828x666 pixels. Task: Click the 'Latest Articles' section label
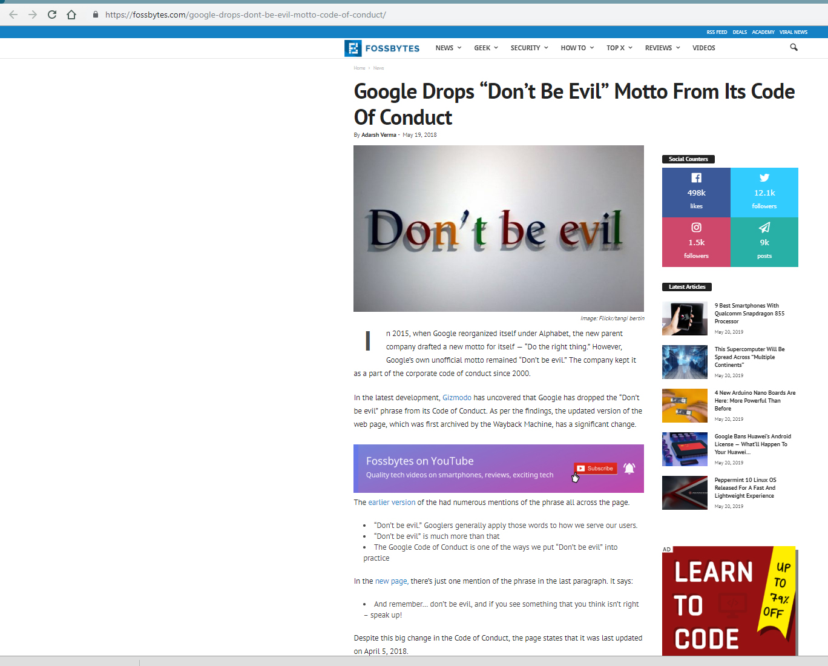click(x=687, y=287)
